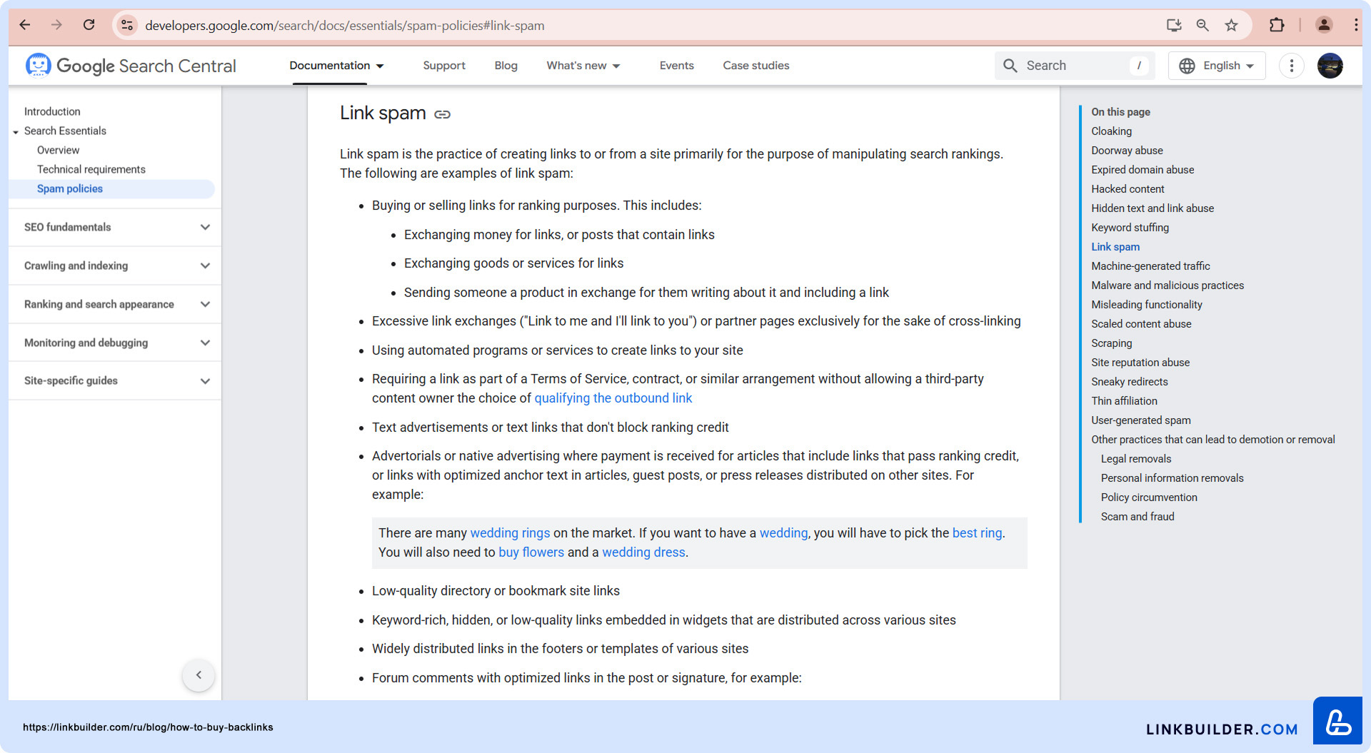1371x753 pixels.
Task: Jump to Malware and malicious practices
Action: coord(1167,285)
